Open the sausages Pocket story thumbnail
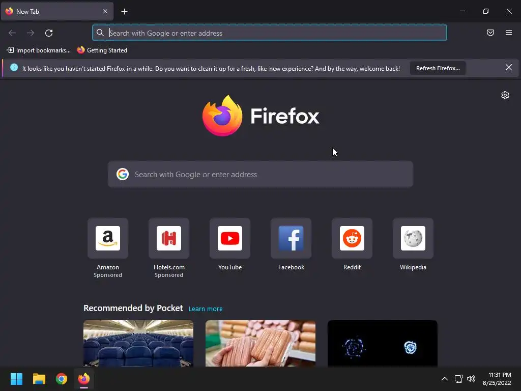 [260, 344]
